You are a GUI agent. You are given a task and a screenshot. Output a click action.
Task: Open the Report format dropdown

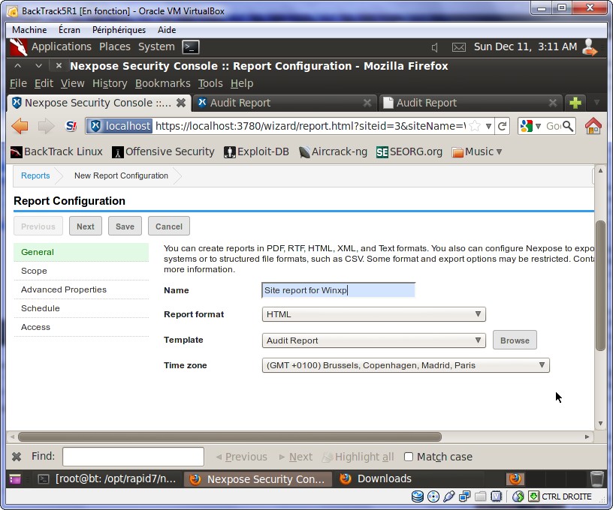(x=374, y=314)
